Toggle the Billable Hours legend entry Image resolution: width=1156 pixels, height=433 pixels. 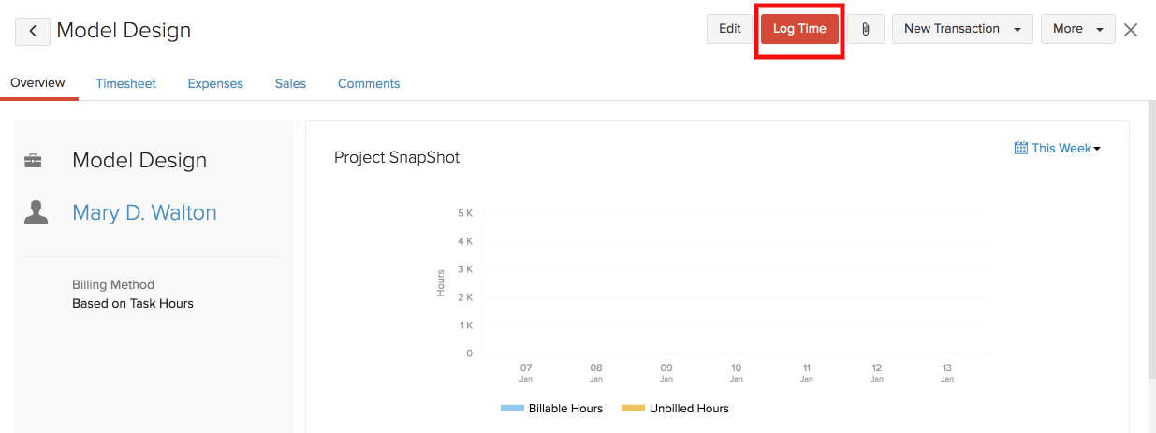(x=552, y=409)
